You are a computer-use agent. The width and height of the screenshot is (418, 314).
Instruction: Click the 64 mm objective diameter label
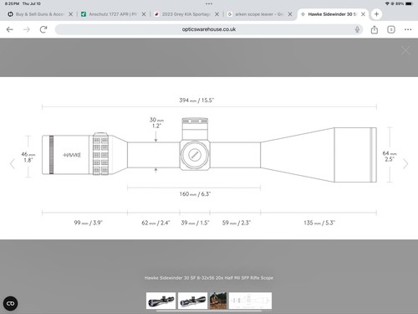[390, 157]
